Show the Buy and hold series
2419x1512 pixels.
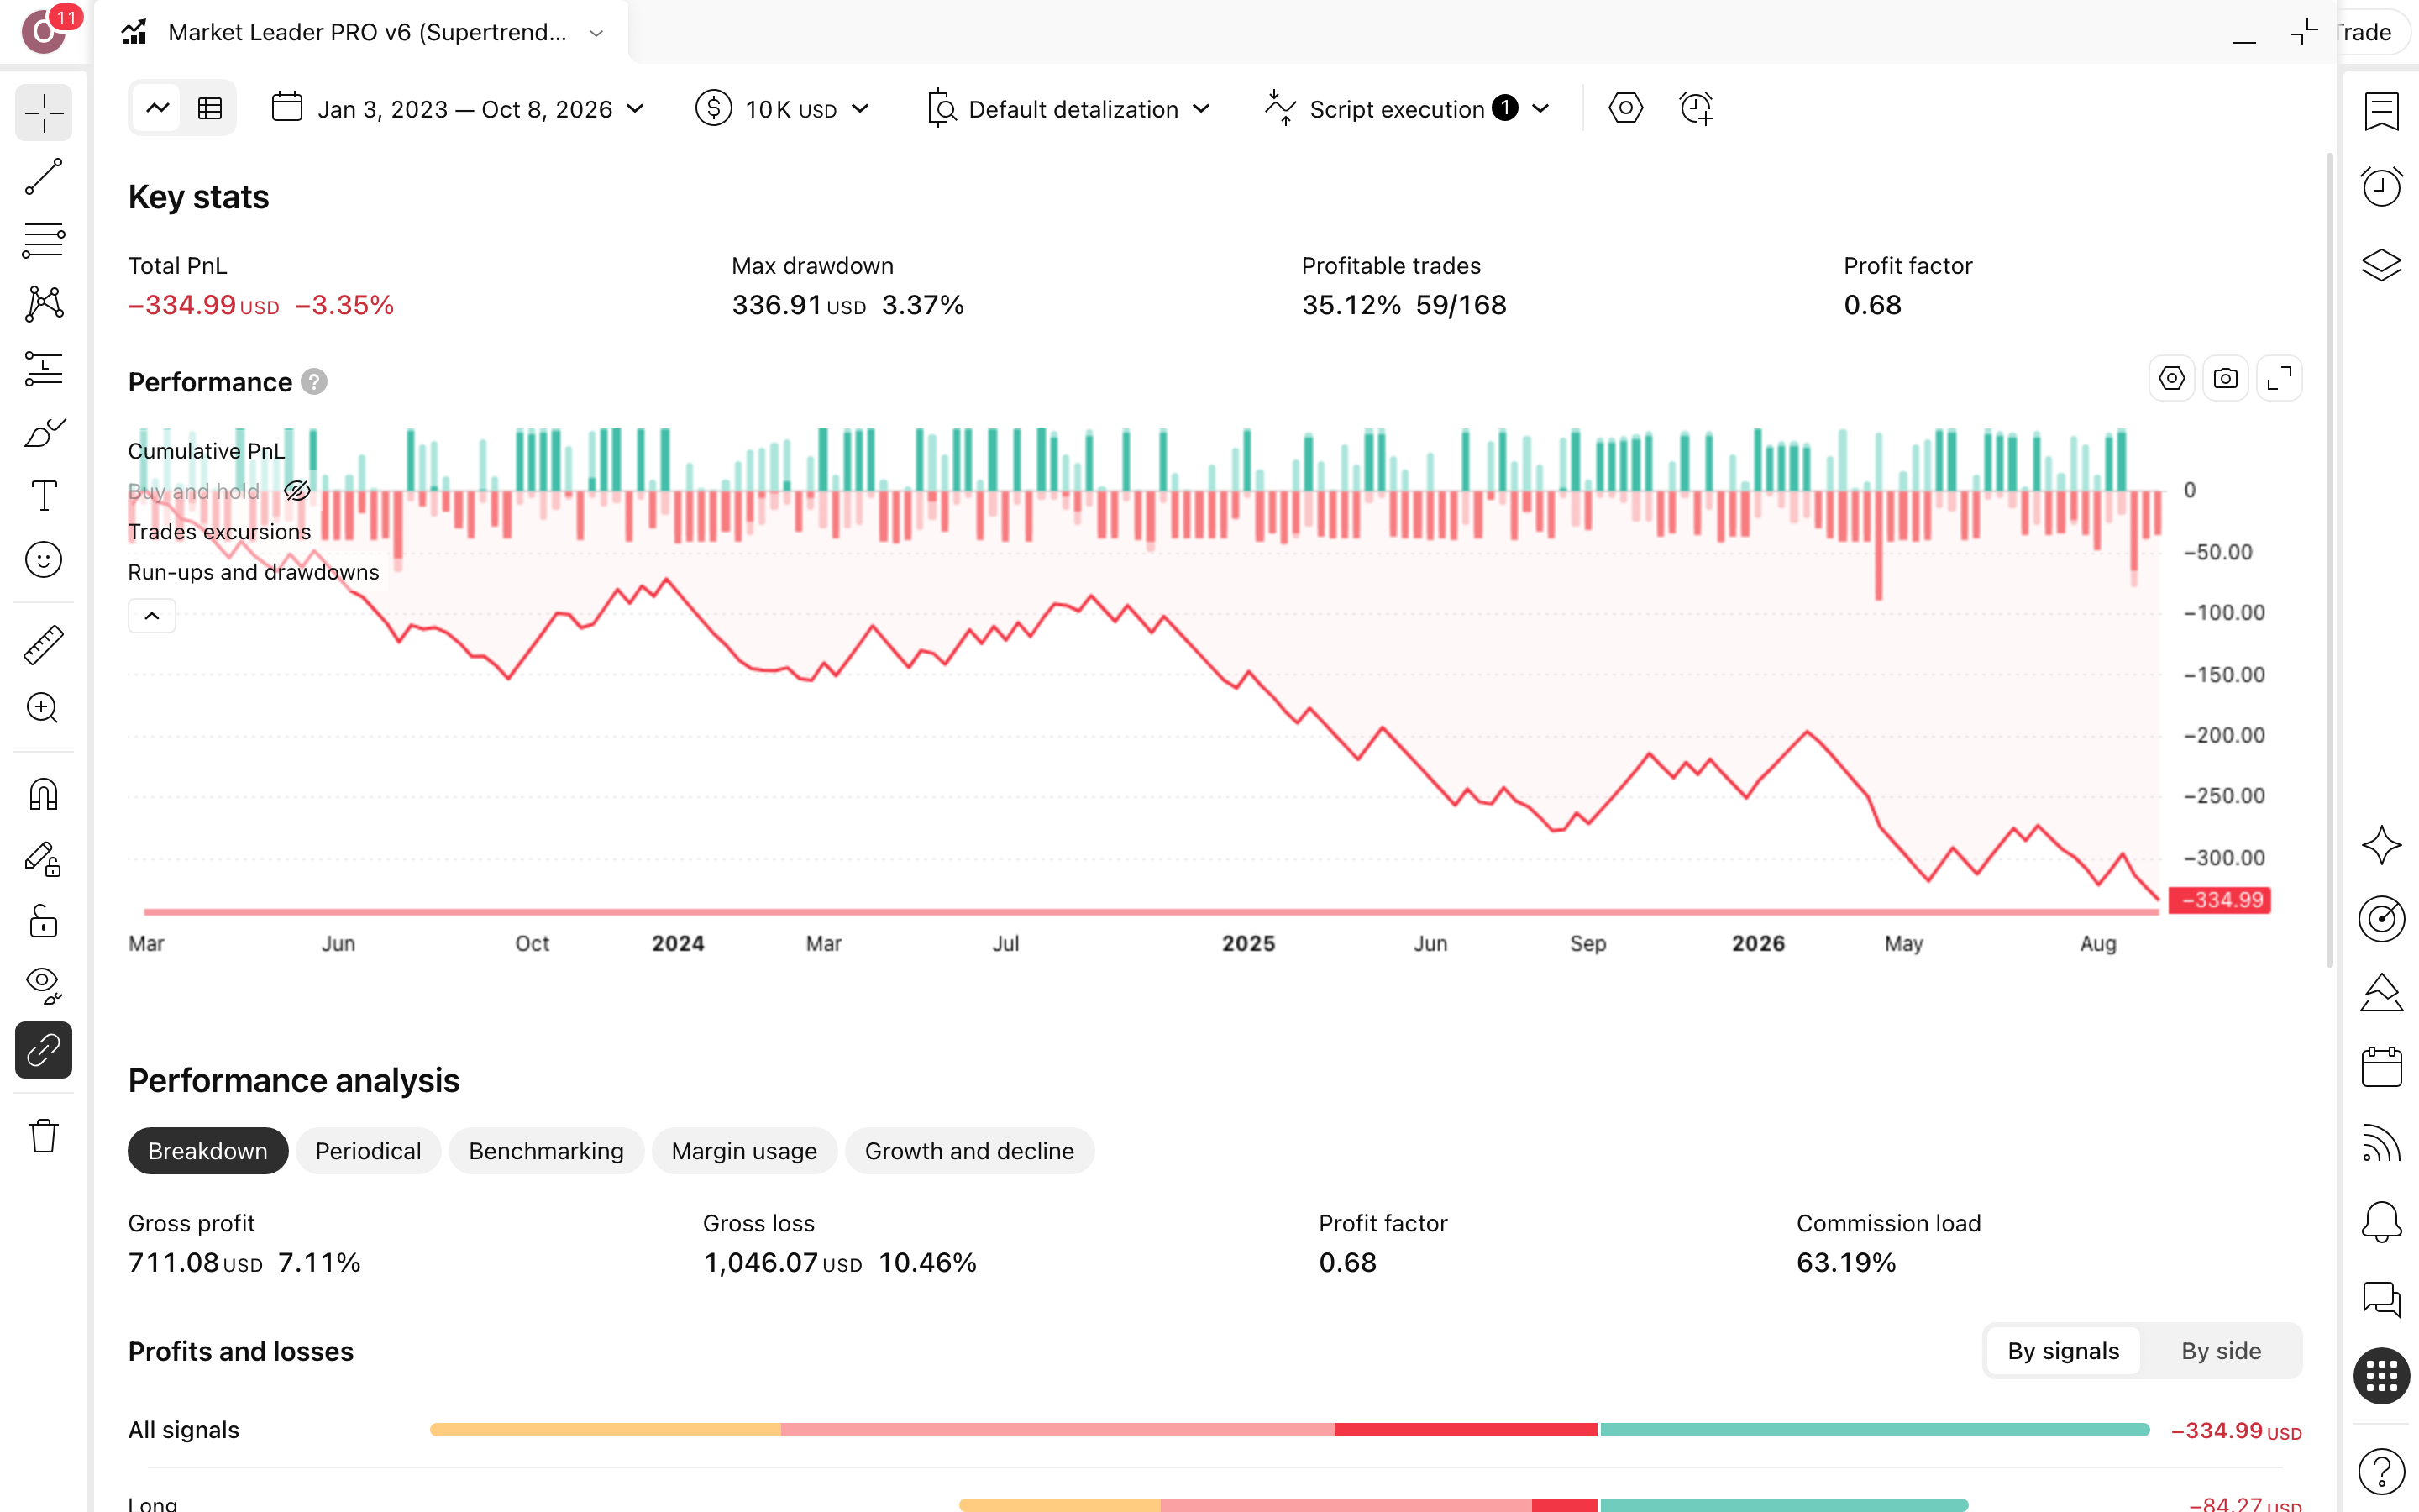[296, 491]
